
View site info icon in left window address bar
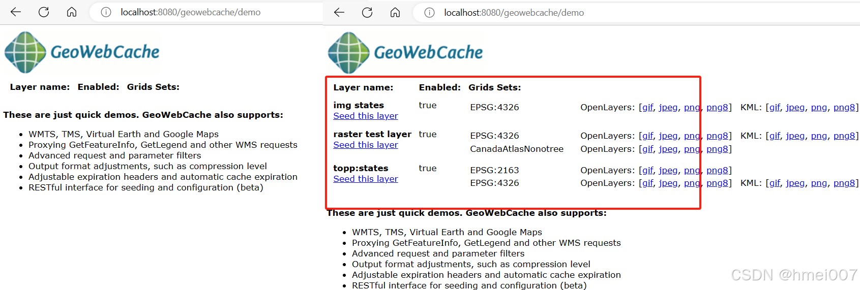[106, 12]
